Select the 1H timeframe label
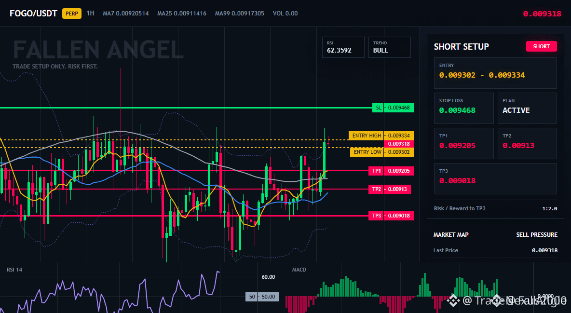Screen dimensions: 571x313 (x=90, y=13)
